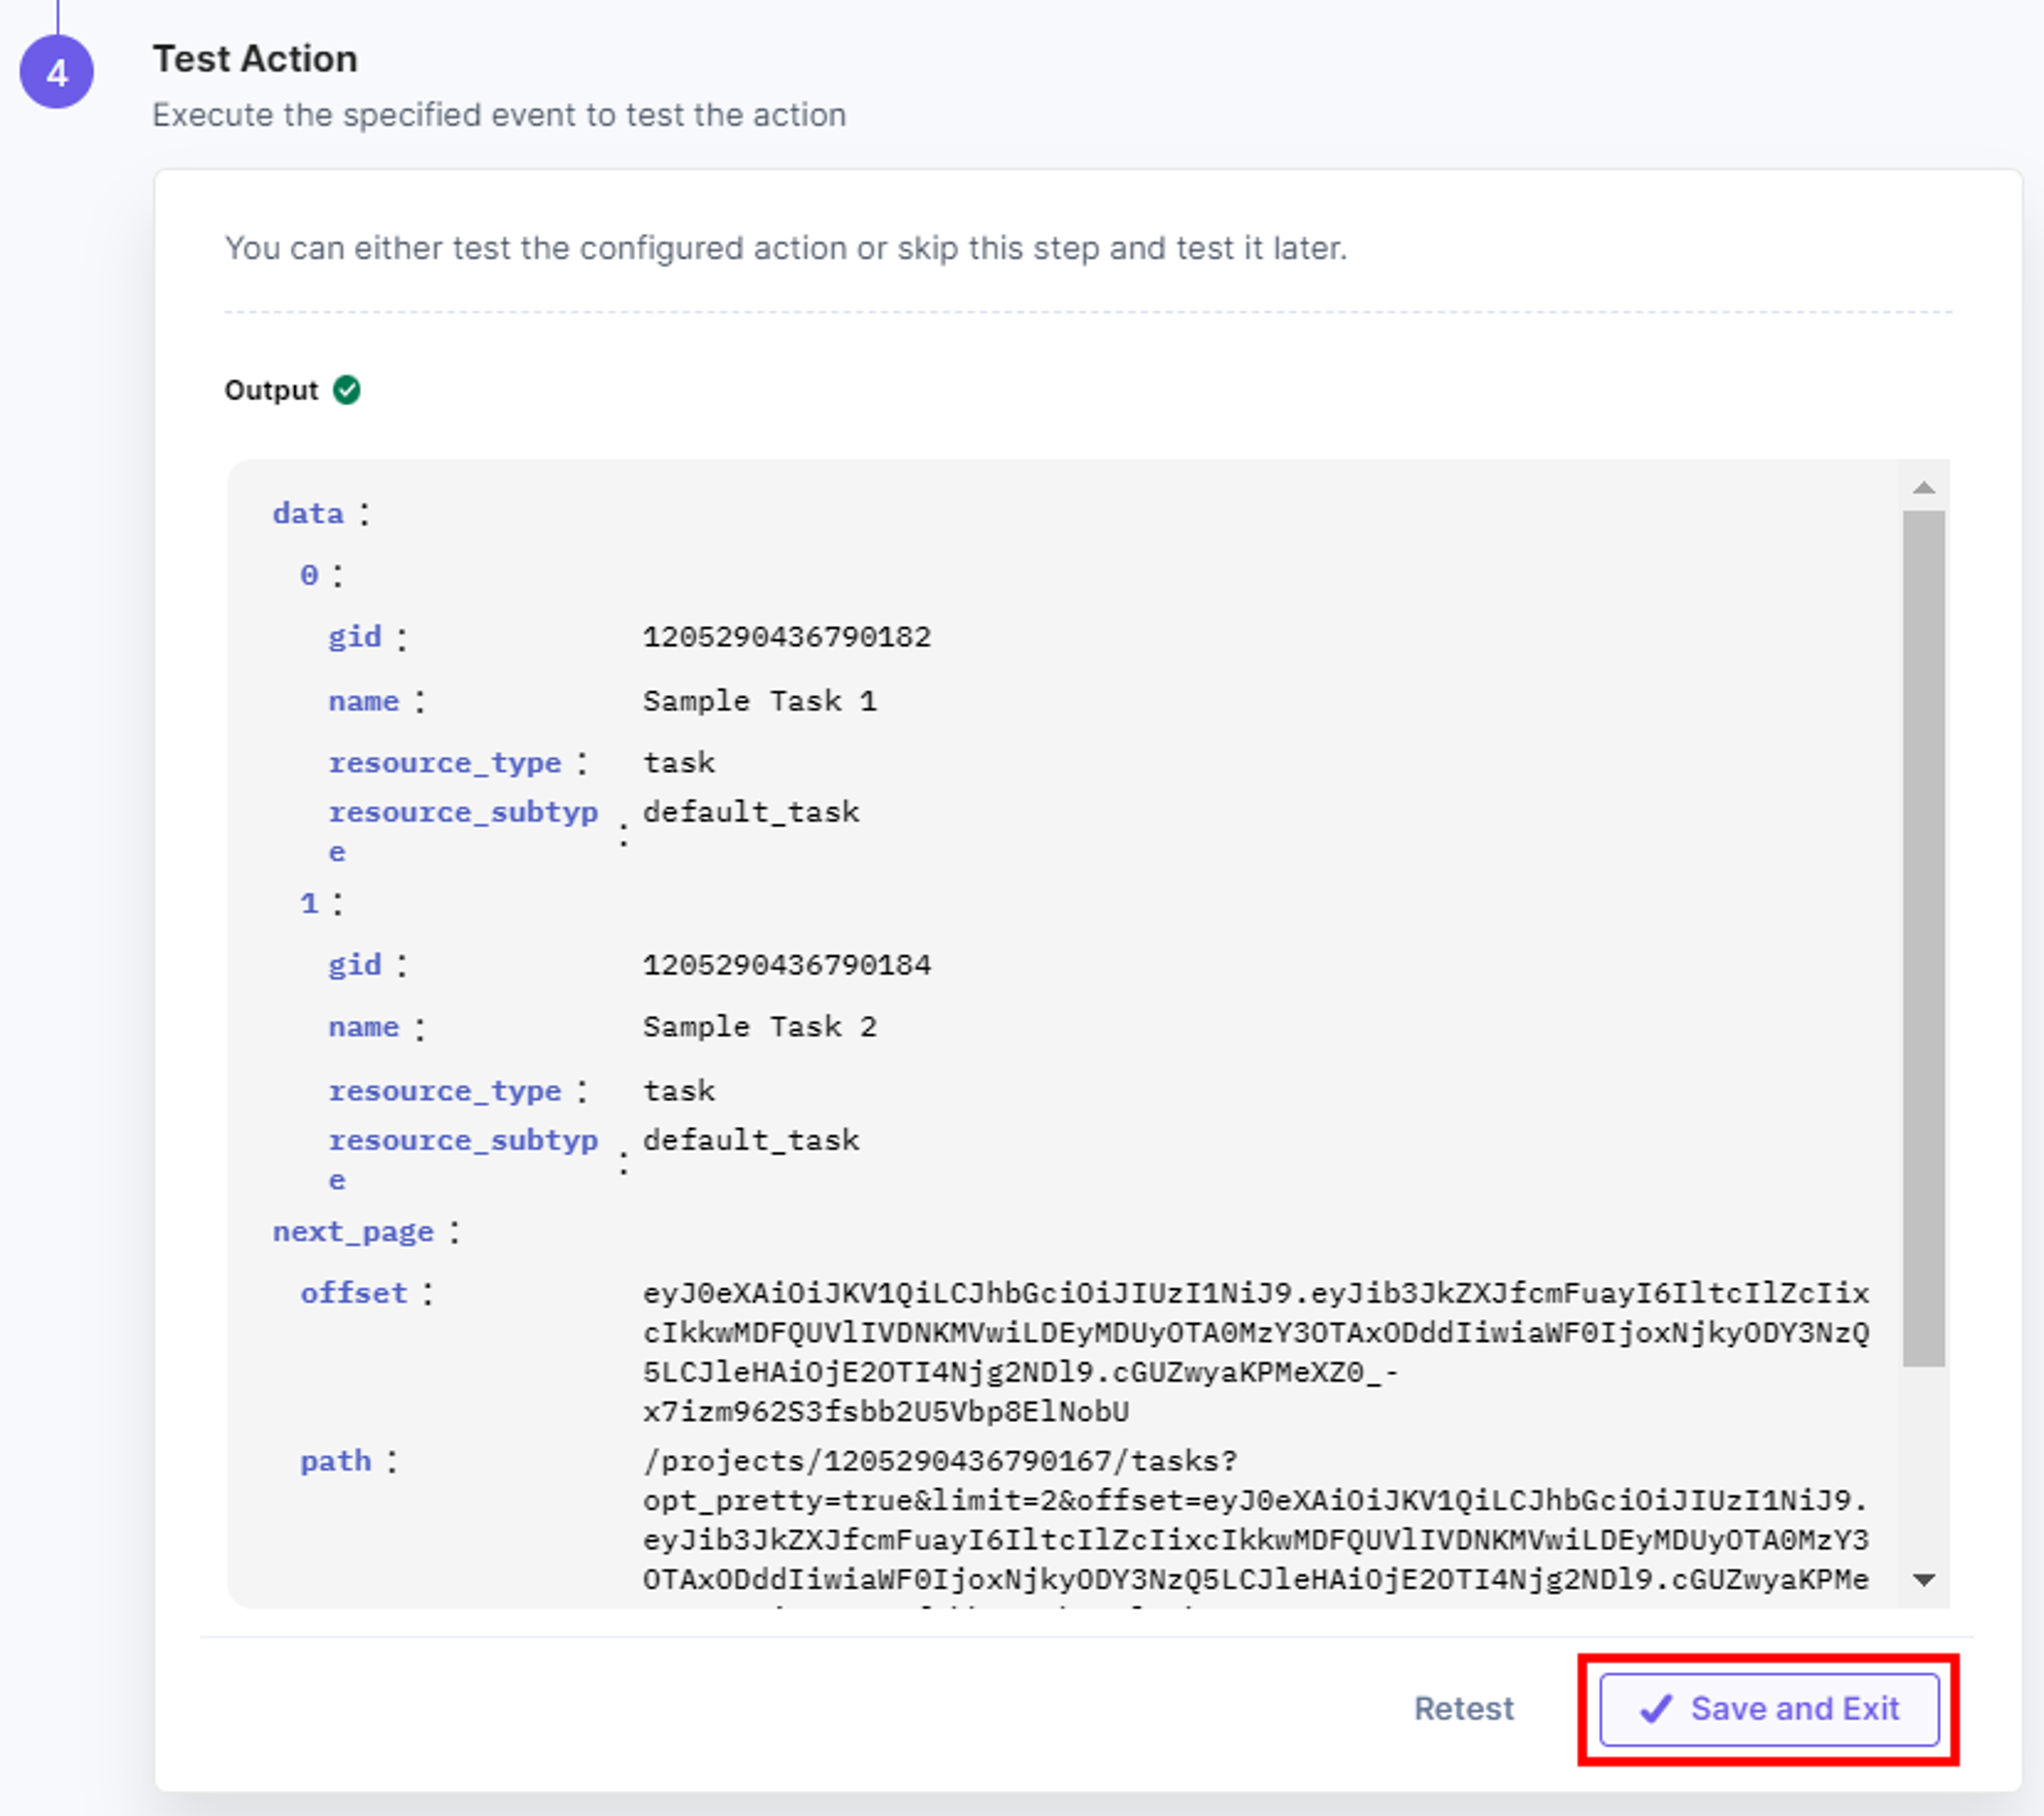Select gid value 1205290436790184

coord(787,965)
